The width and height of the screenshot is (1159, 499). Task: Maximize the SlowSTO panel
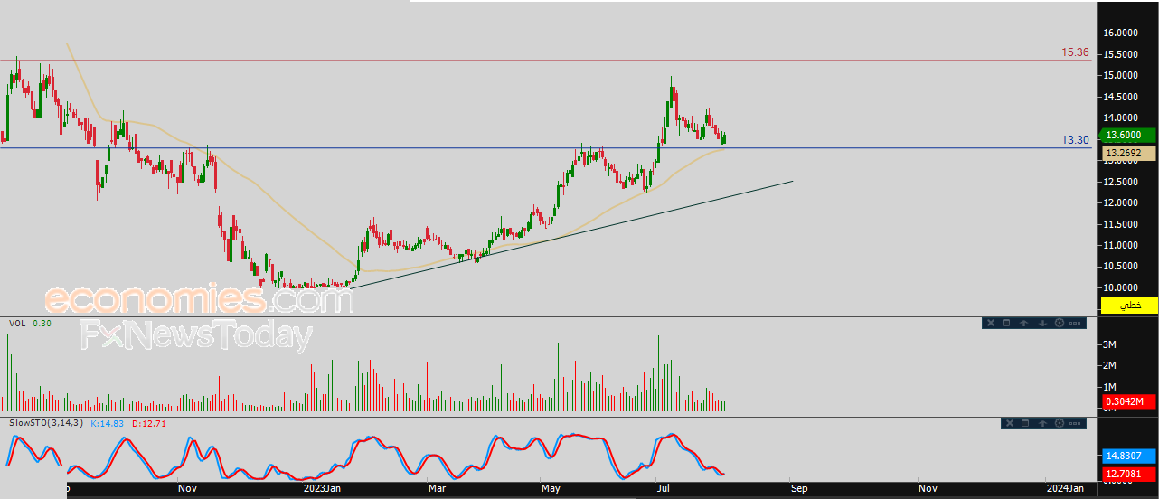click(1025, 423)
